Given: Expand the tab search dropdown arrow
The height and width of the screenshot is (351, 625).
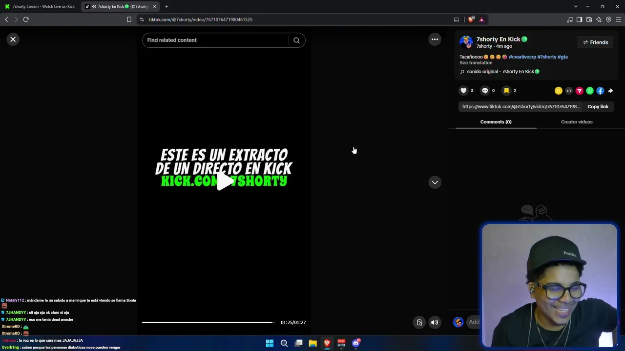Looking at the screenshot, I should pos(576,6).
